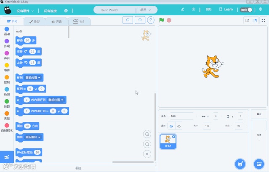Open the 项目 project dropdown menu
Viewport: 269px width, 172px height.
(x=145, y=10)
